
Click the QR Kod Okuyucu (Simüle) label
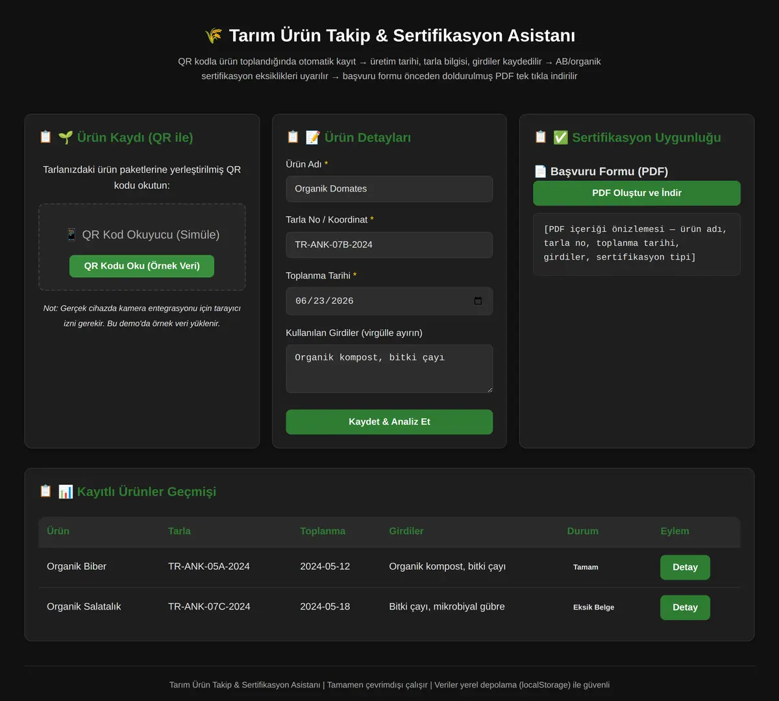click(151, 235)
